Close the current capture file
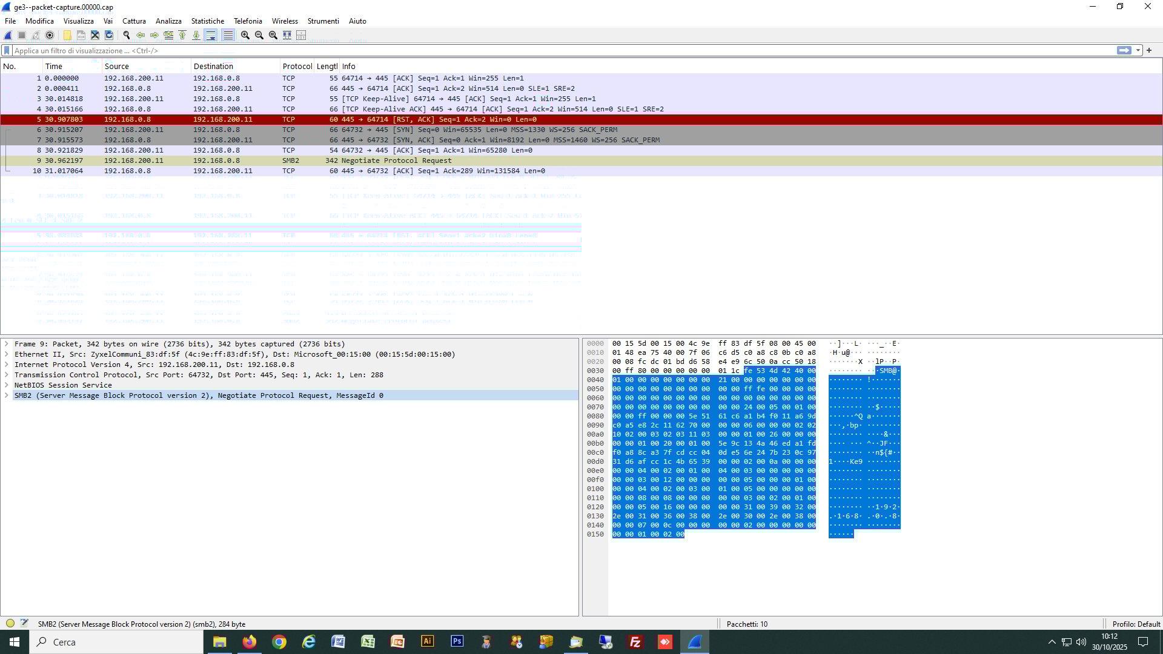Image resolution: width=1163 pixels, height=654 pixels. [95, 35]
